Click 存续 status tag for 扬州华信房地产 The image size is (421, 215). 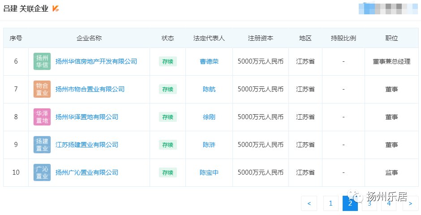tap(168, 61)
